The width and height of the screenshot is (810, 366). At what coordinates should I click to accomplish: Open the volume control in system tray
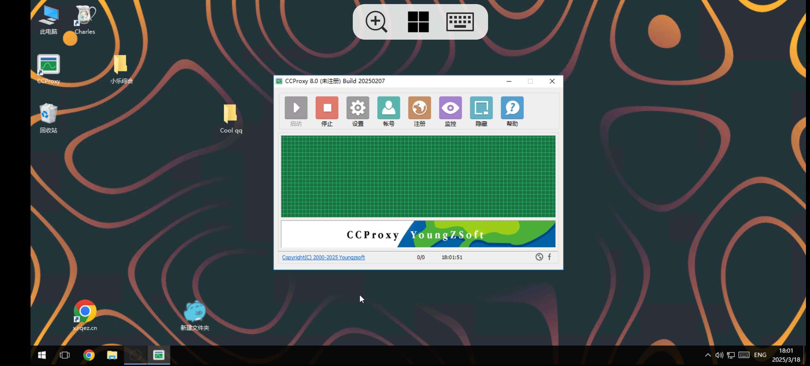click(x=719, y=355)
